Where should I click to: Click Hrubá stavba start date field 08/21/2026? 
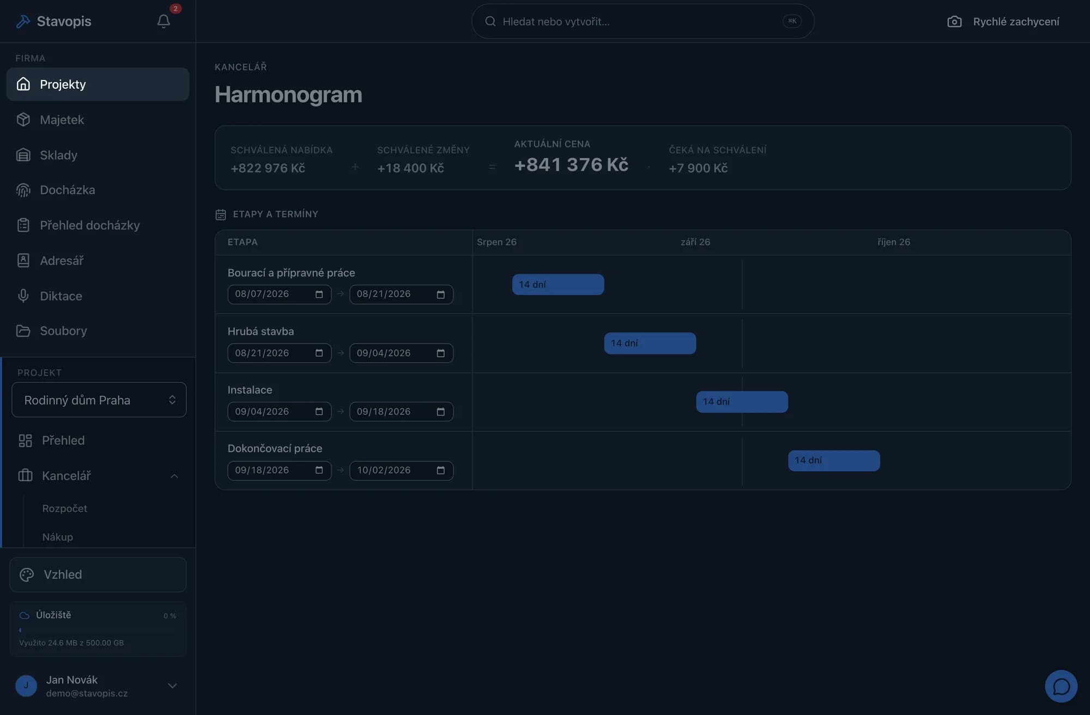click(279, 353)
